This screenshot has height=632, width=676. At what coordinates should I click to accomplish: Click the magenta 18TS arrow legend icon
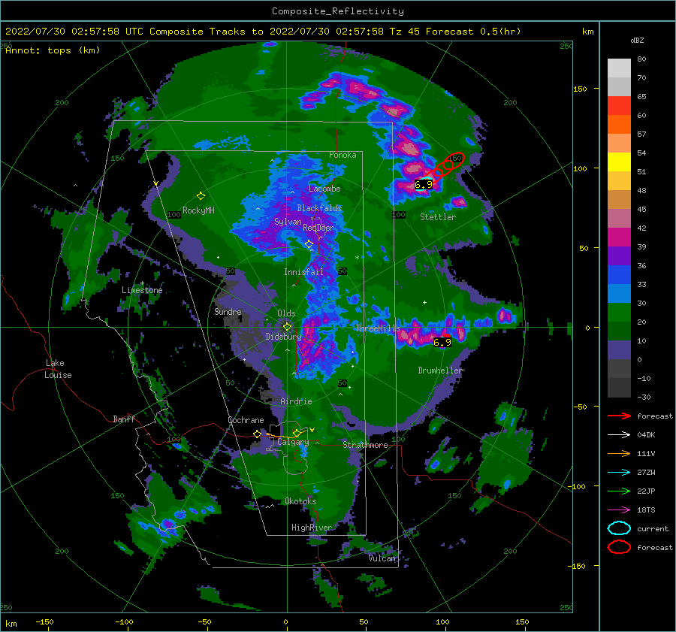tap(619, 510)
